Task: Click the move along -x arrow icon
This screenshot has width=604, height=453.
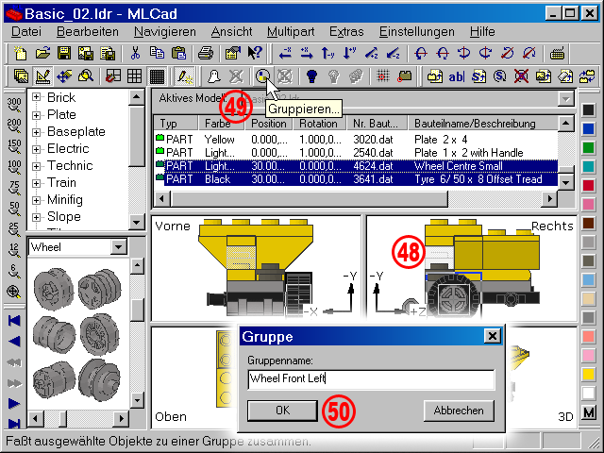Action: tap(285, 53)
